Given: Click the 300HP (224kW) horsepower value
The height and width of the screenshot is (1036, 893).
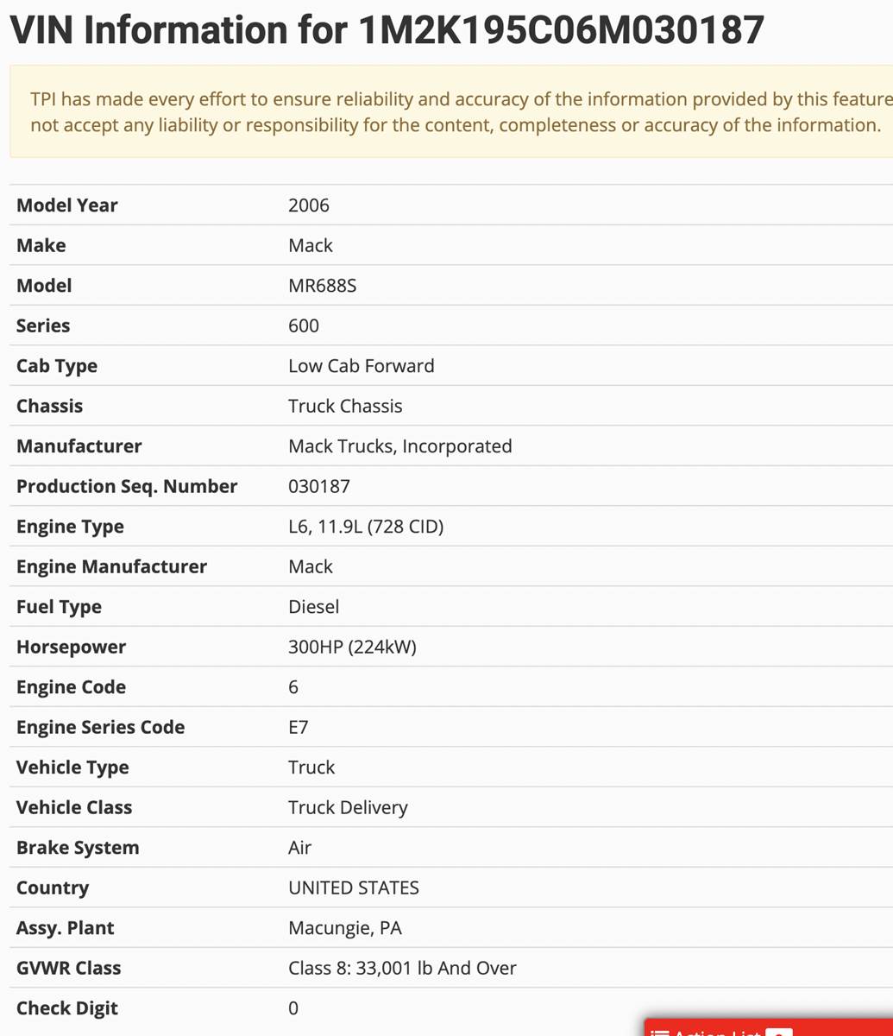Looking at the screenshot, I should coord(352,647).
